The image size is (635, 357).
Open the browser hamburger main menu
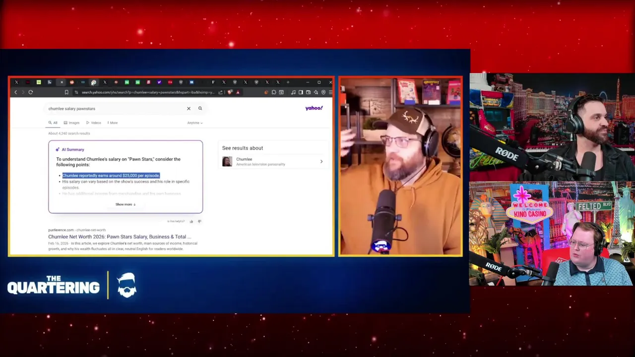pyautogui.click(x=330, y=92)
